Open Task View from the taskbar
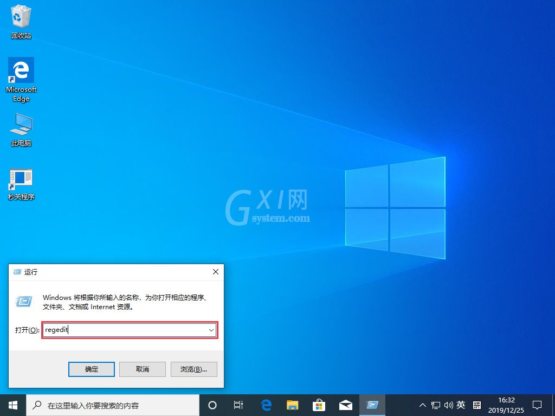The height and width of the screenshot is (416, 555). point(238,405)
